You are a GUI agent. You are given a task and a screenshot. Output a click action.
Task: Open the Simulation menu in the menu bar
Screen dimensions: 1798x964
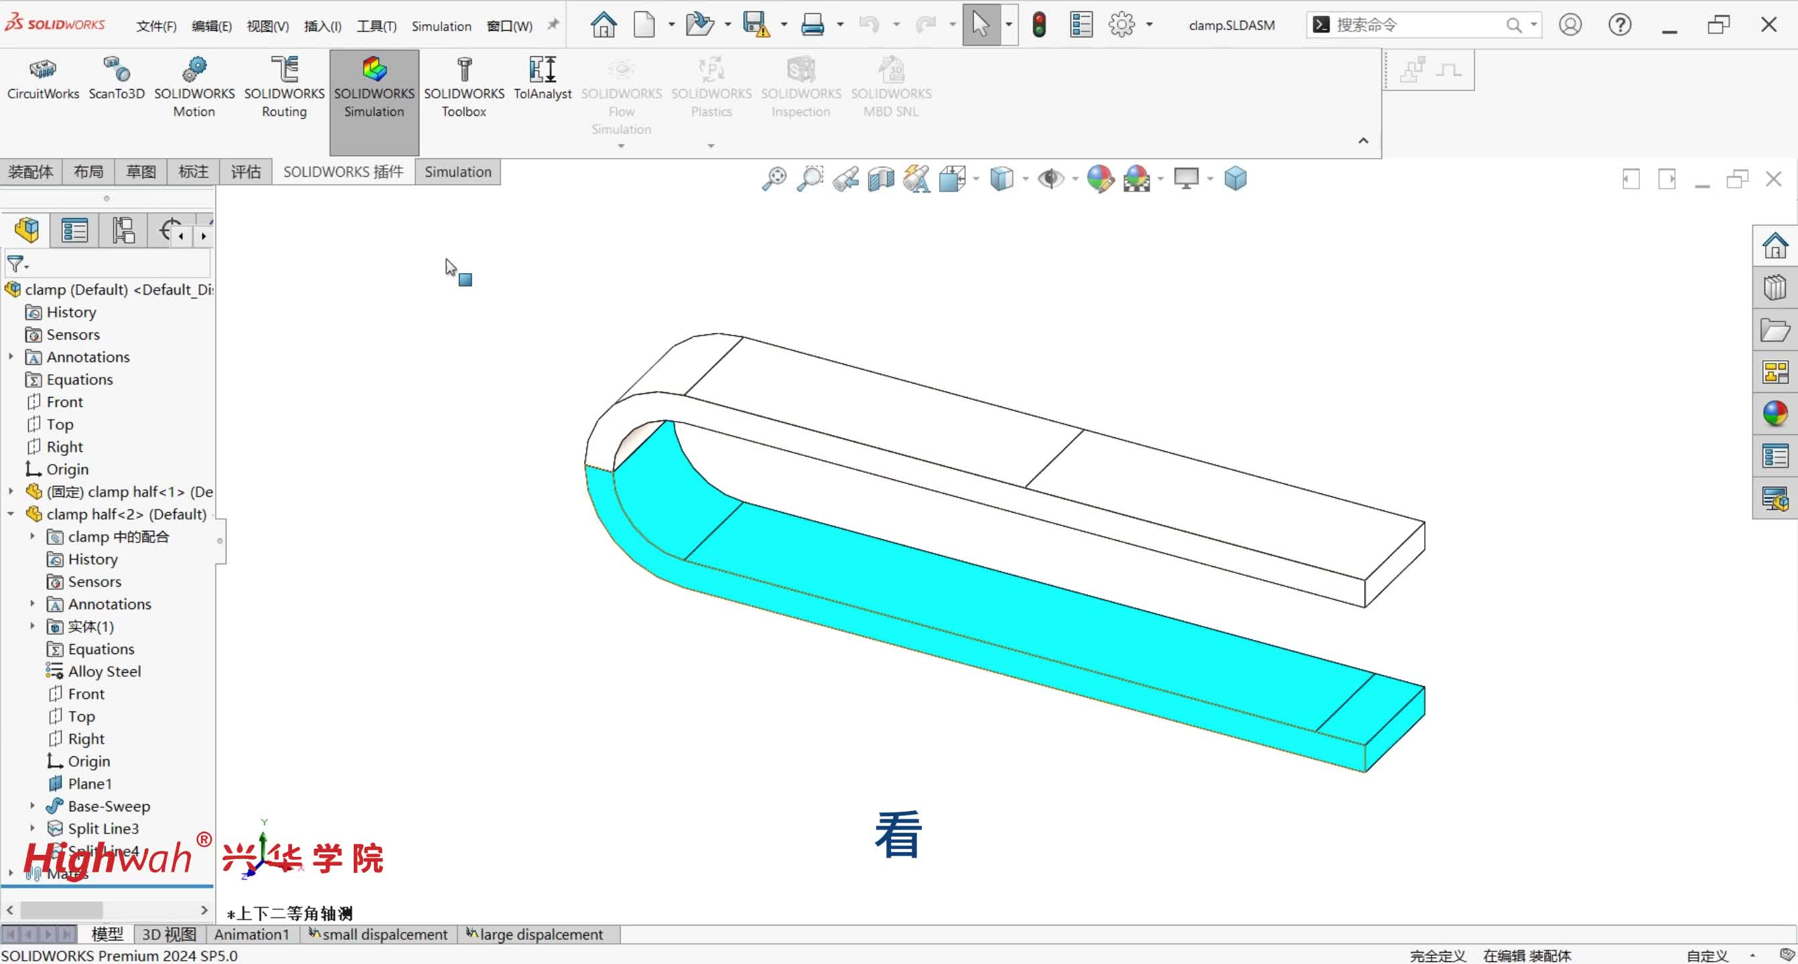coord(441,27)
